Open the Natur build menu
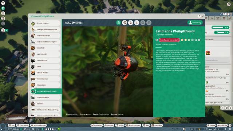 coord(120,125)
